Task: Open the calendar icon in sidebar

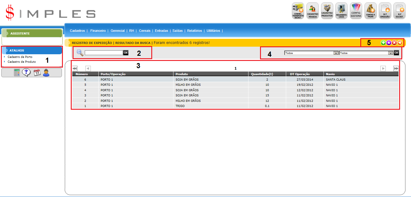Action: (37, 72)
